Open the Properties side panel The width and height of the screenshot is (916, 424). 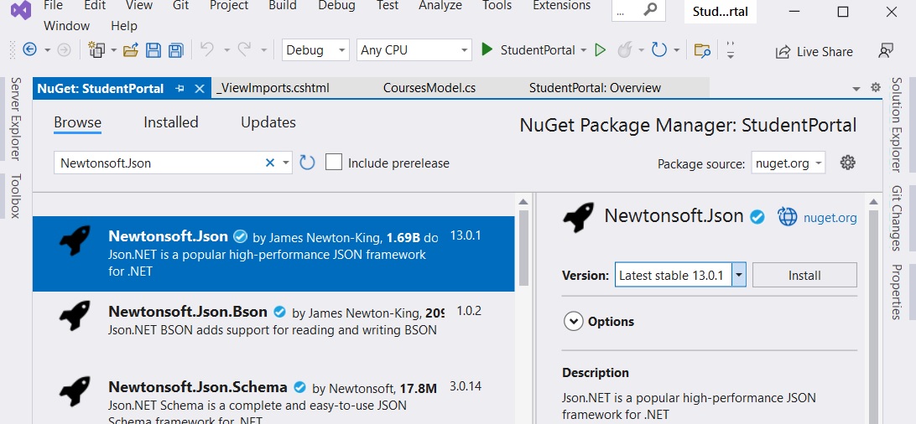click(x=897, y=292)
